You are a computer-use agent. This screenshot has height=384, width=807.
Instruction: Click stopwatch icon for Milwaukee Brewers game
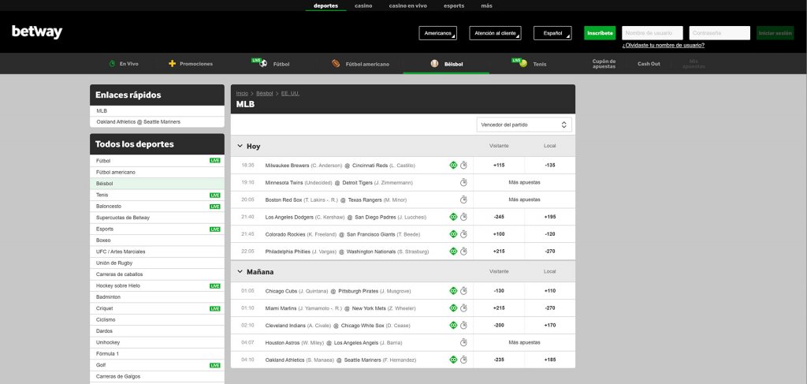tap(463, 166)
